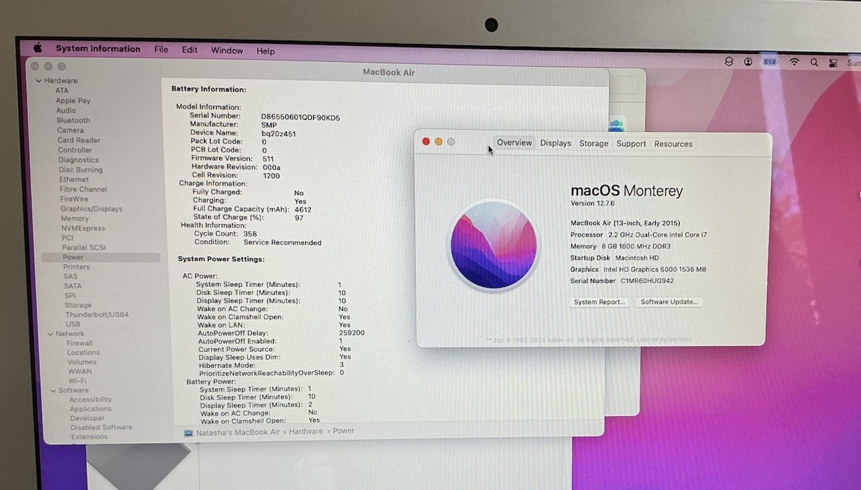861x490 pixels.
Task: Select Storage in the sidebar list
Action: click(x=78, y=305)
